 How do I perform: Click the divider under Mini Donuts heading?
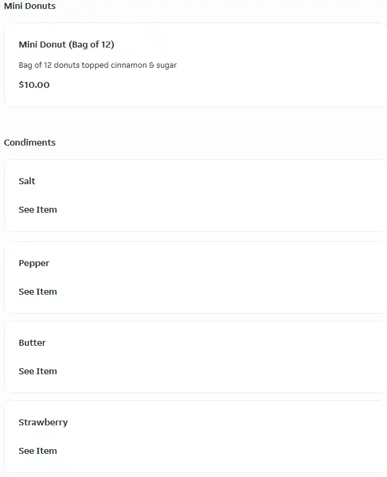[193, 20]
